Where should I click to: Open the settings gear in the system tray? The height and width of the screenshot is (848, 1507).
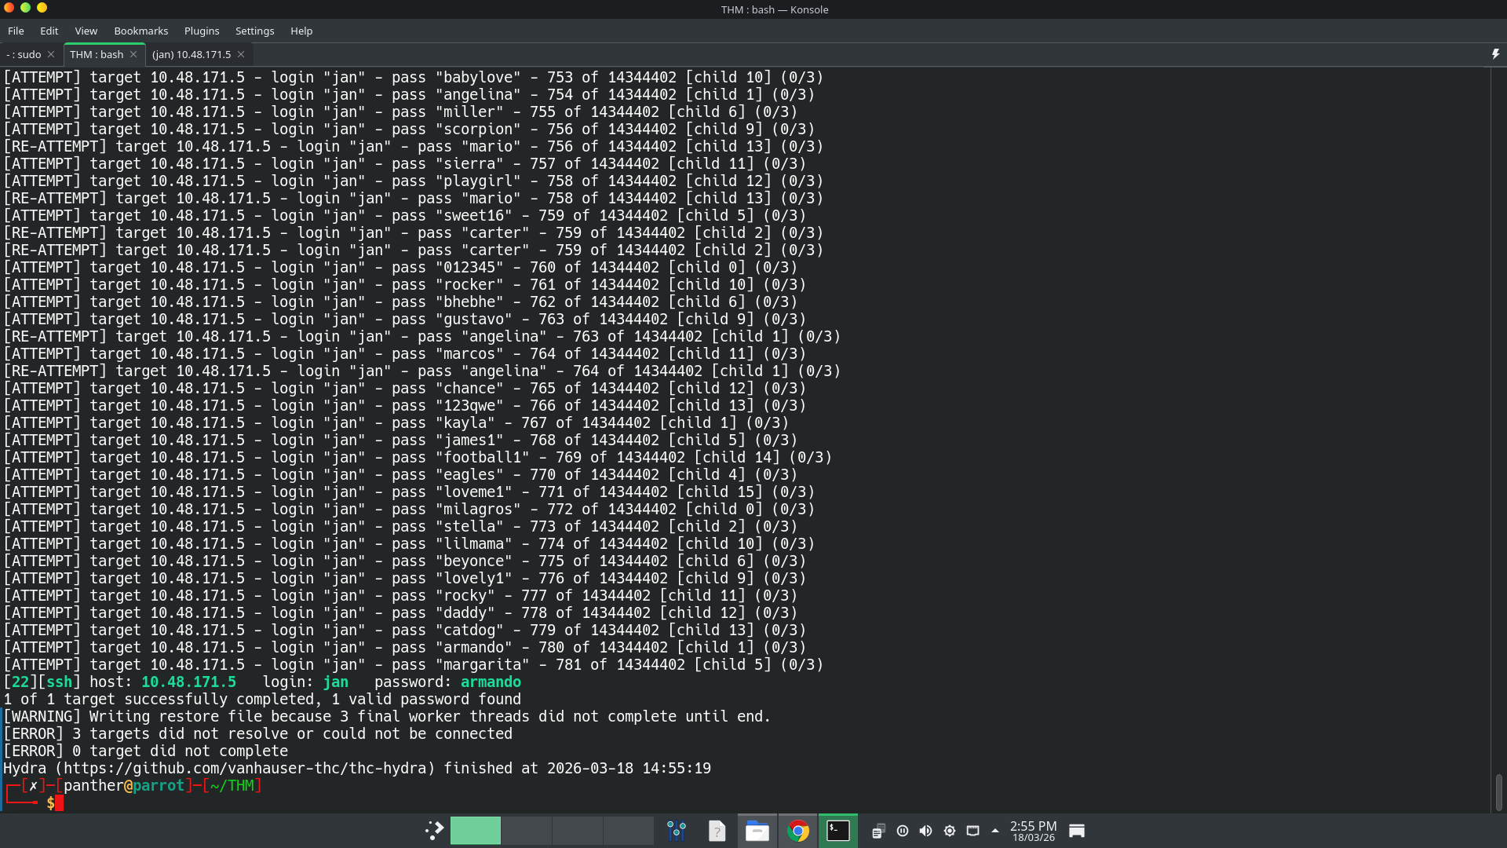tap(950, 830)
